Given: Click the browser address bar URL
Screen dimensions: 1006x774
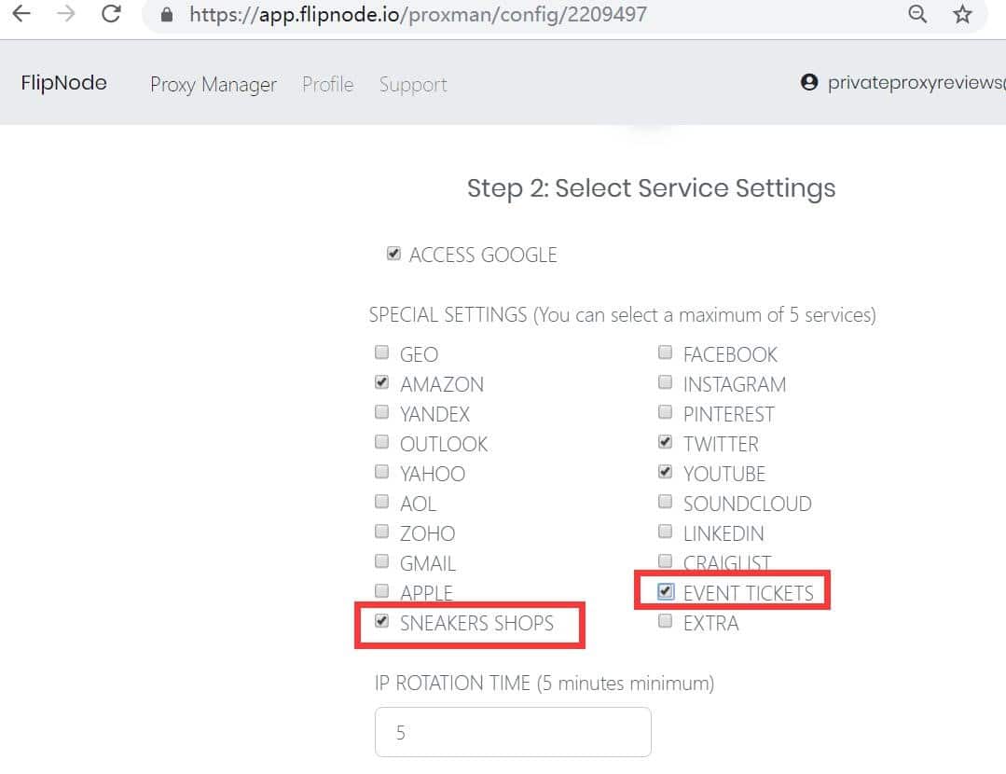Looking at the screenshot, I should (418, 14).
